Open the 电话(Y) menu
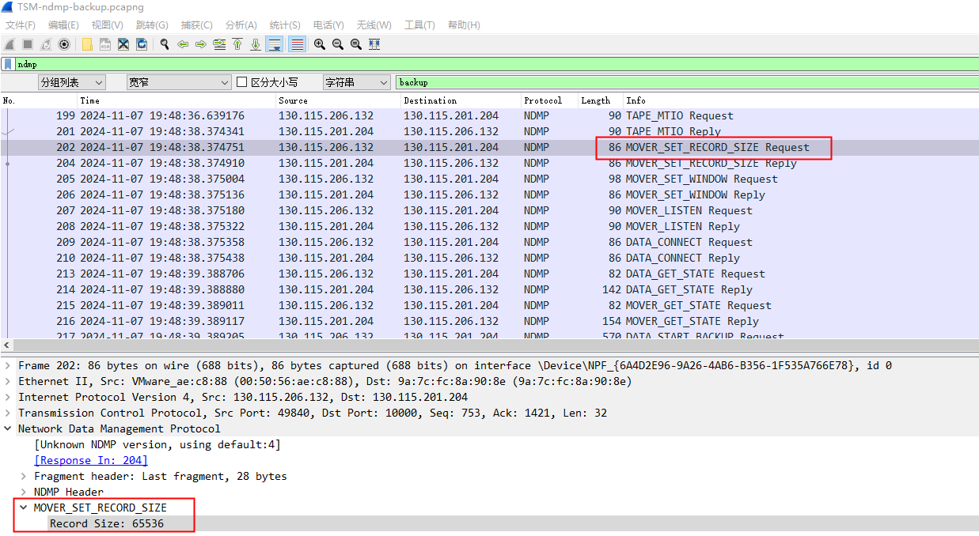 (328, 25)
